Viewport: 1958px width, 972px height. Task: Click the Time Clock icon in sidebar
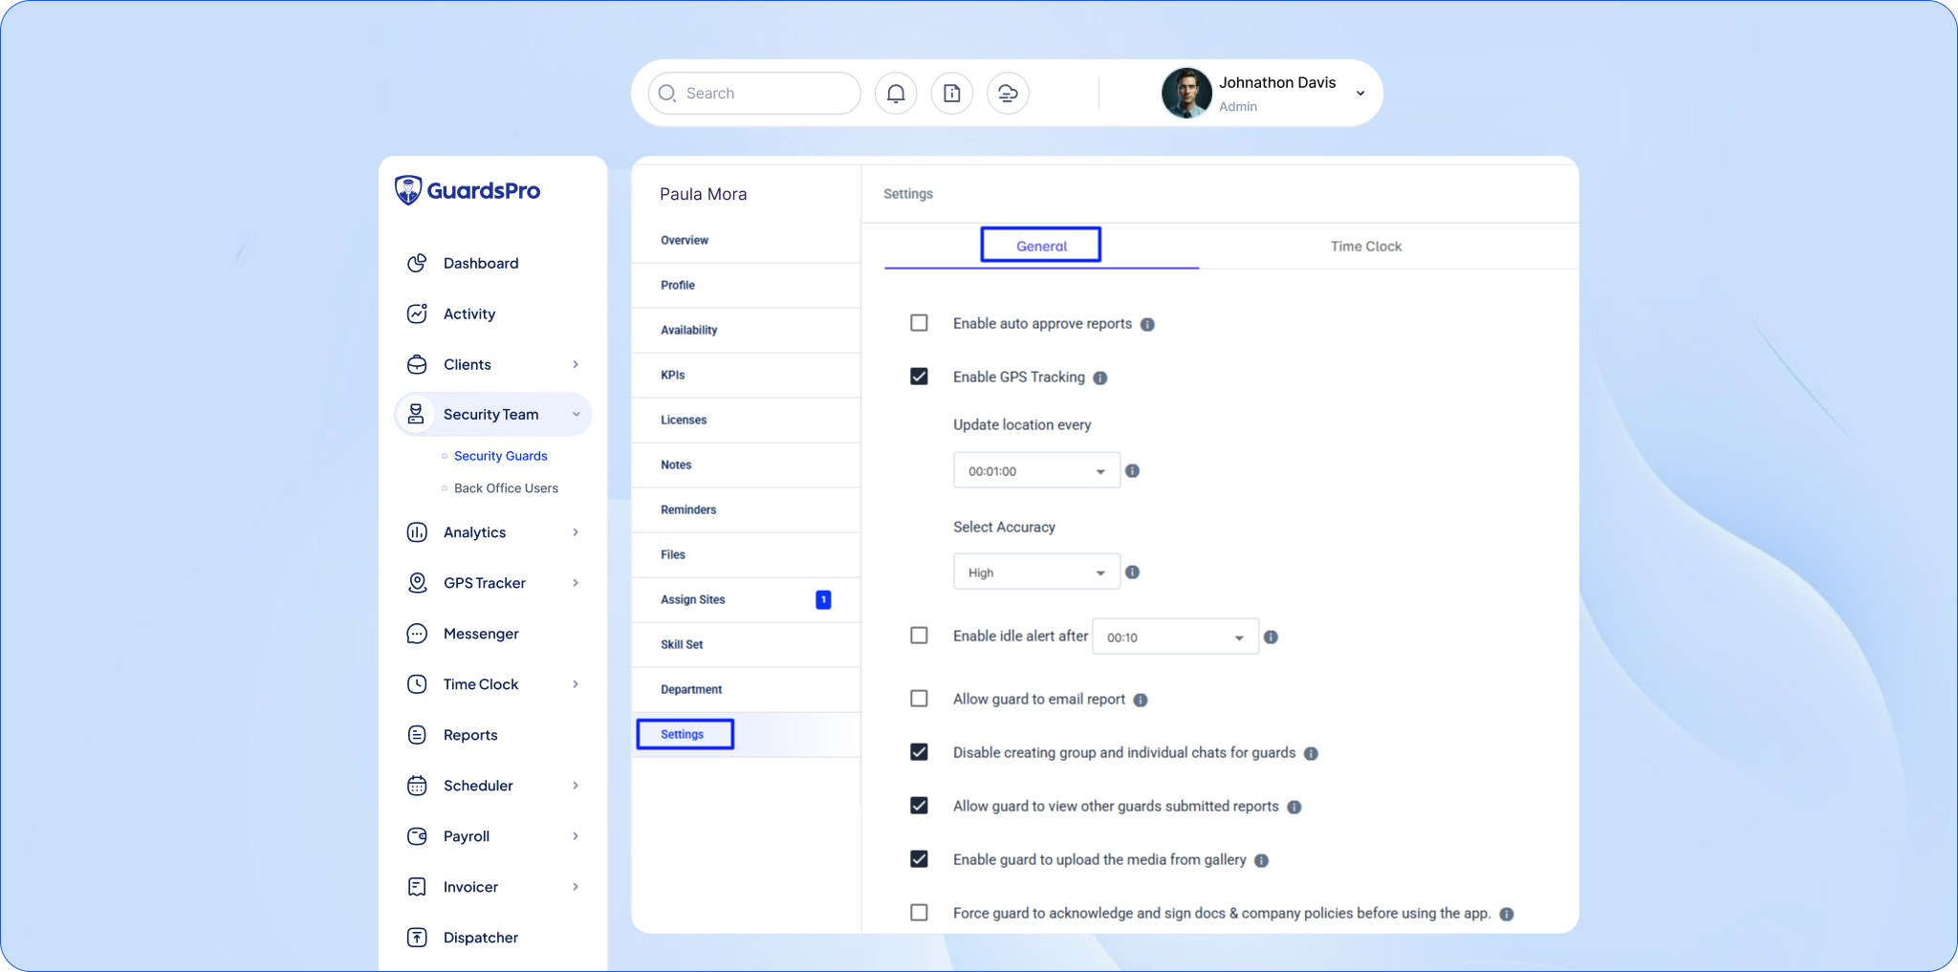(x=417, y=684)
